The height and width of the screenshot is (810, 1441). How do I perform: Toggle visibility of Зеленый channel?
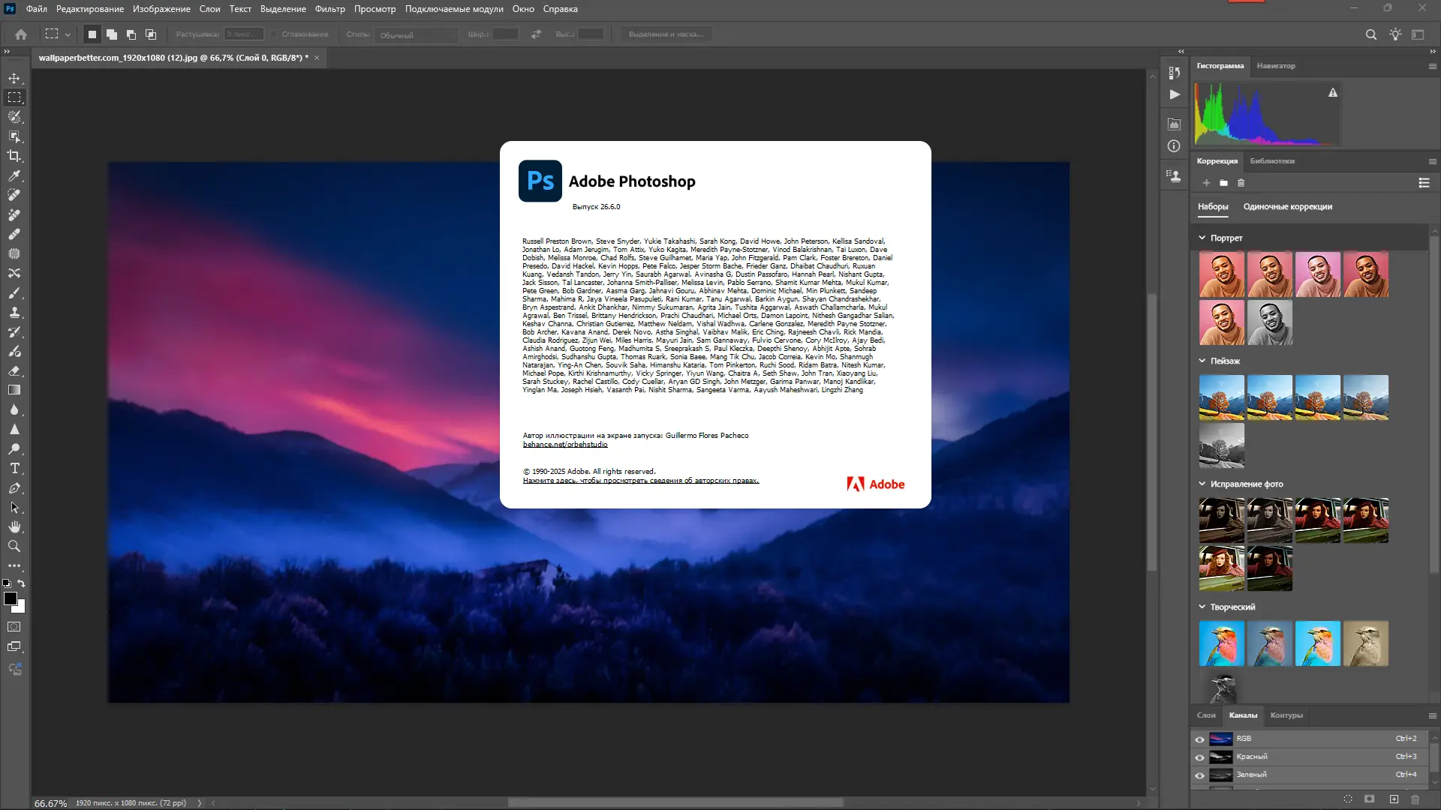[1199, 775]
